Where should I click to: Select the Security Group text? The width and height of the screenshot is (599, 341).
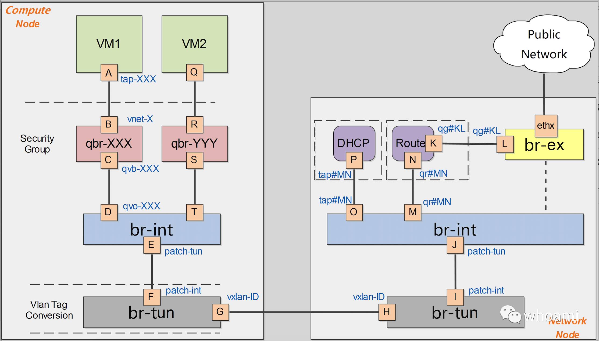coord(37,144)
